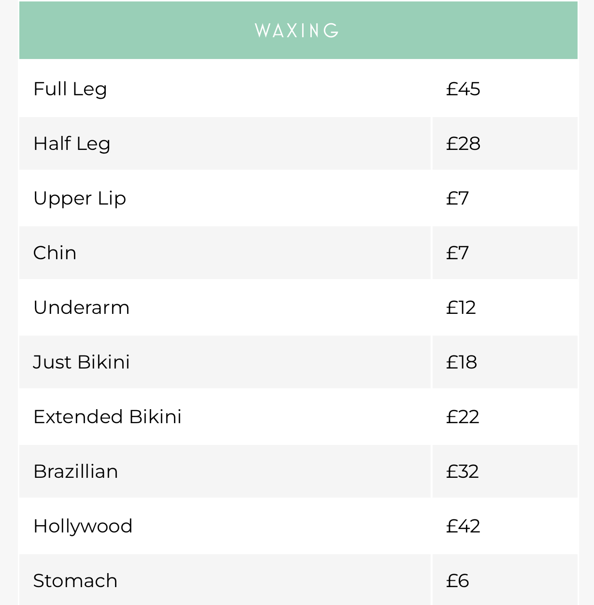The height and width of the screenshot is (605, 594).
Task: Click the £12 Underarm price
Action: (461, 308)
